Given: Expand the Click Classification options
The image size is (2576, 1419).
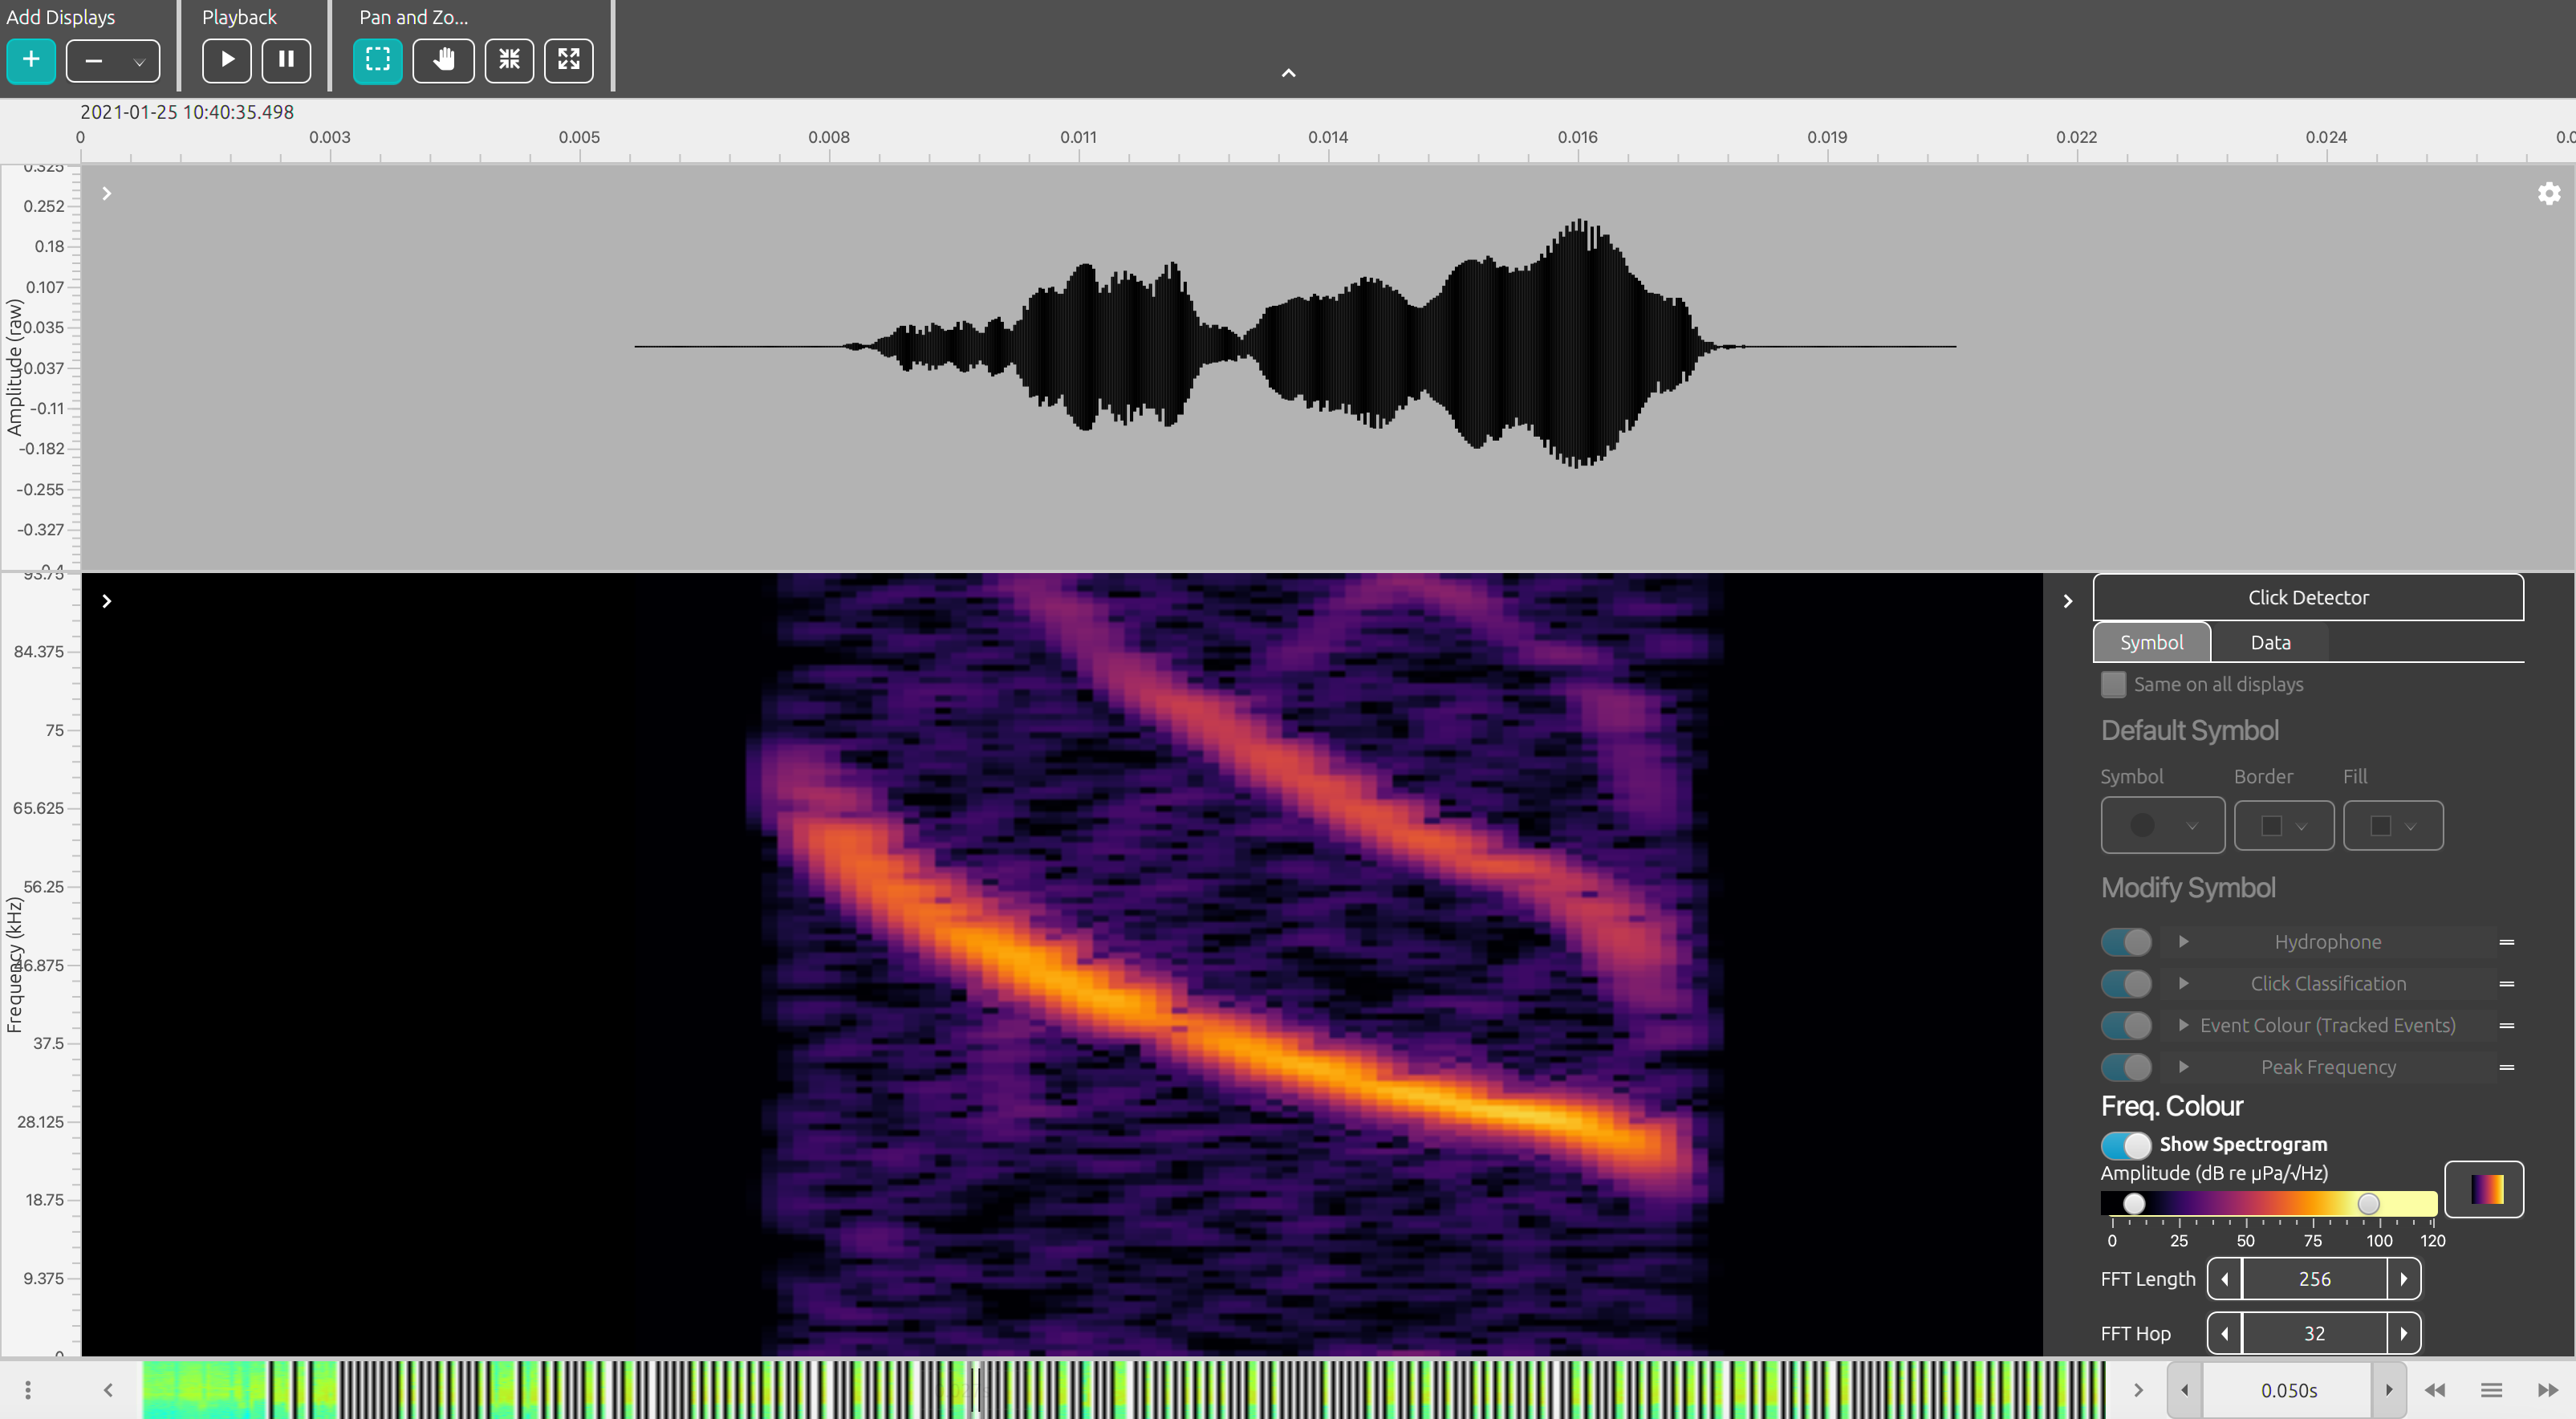Looking at the screenshot, I should [2183, 984].
